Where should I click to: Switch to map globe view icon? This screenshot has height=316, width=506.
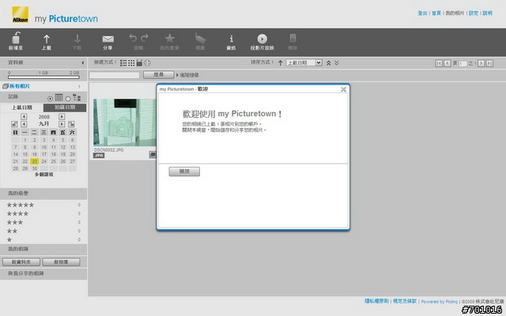147,63
